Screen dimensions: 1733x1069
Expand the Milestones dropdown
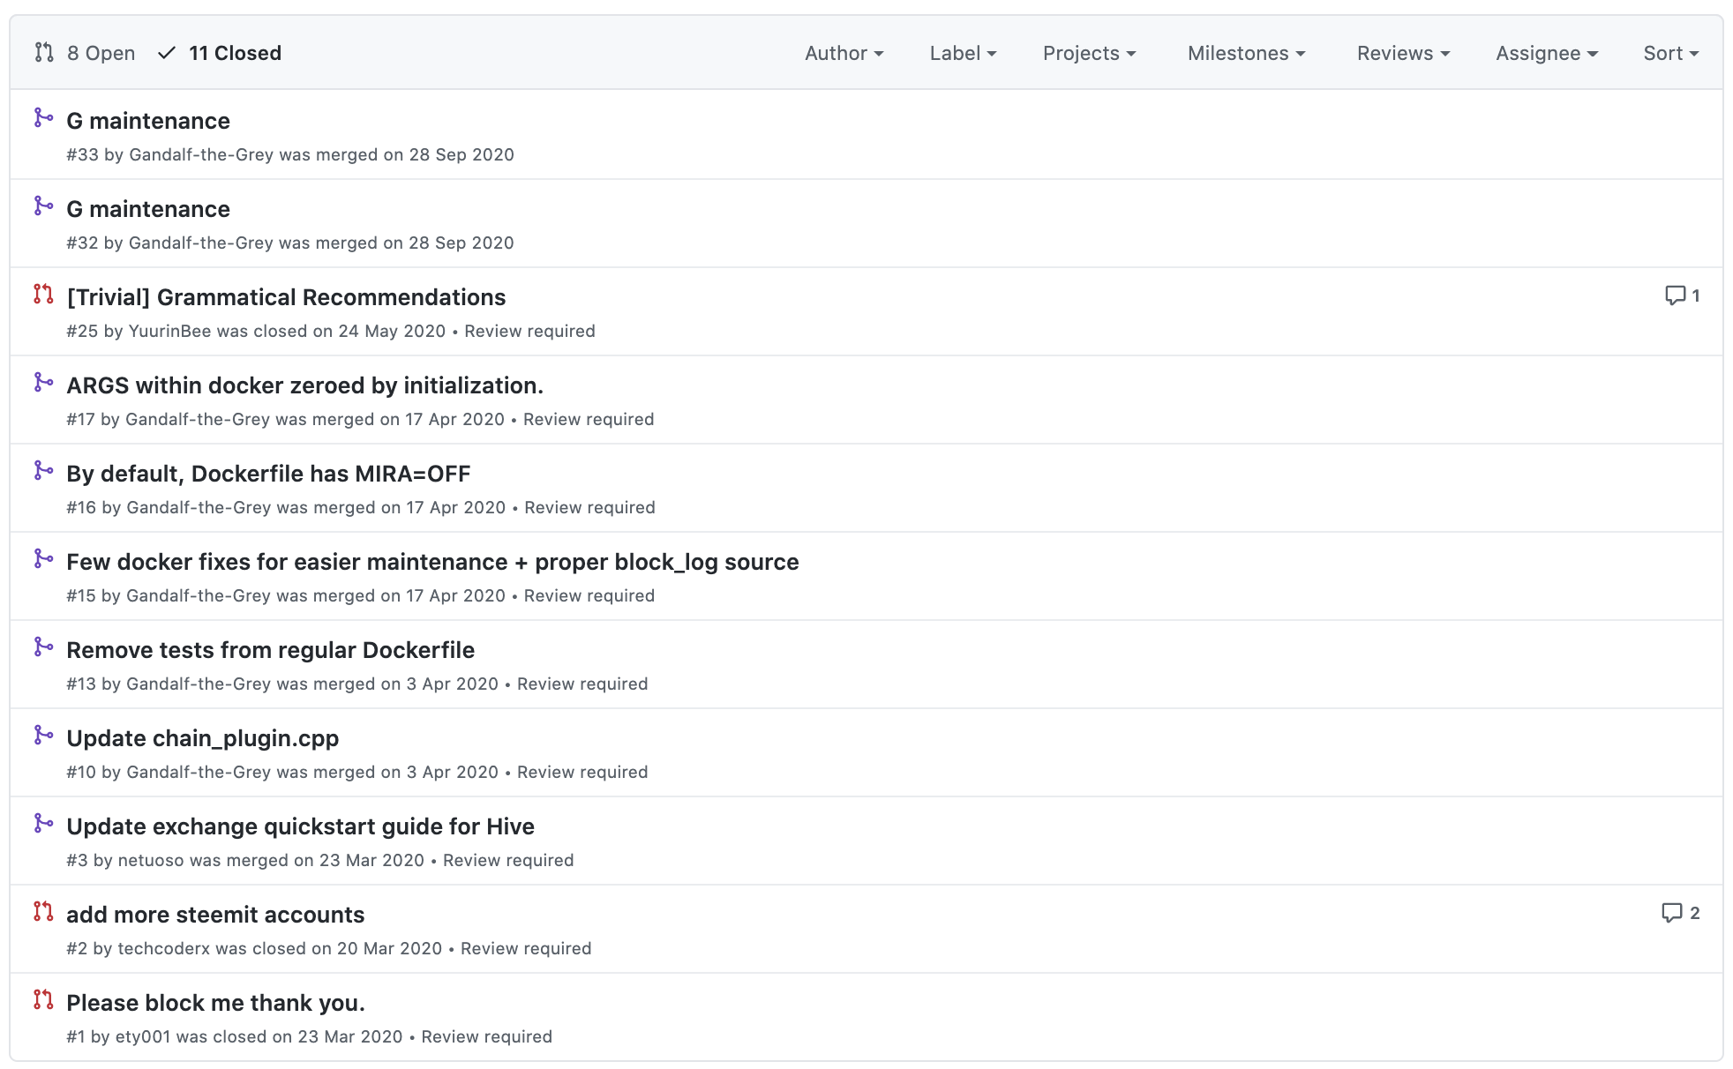[1246, 53]
